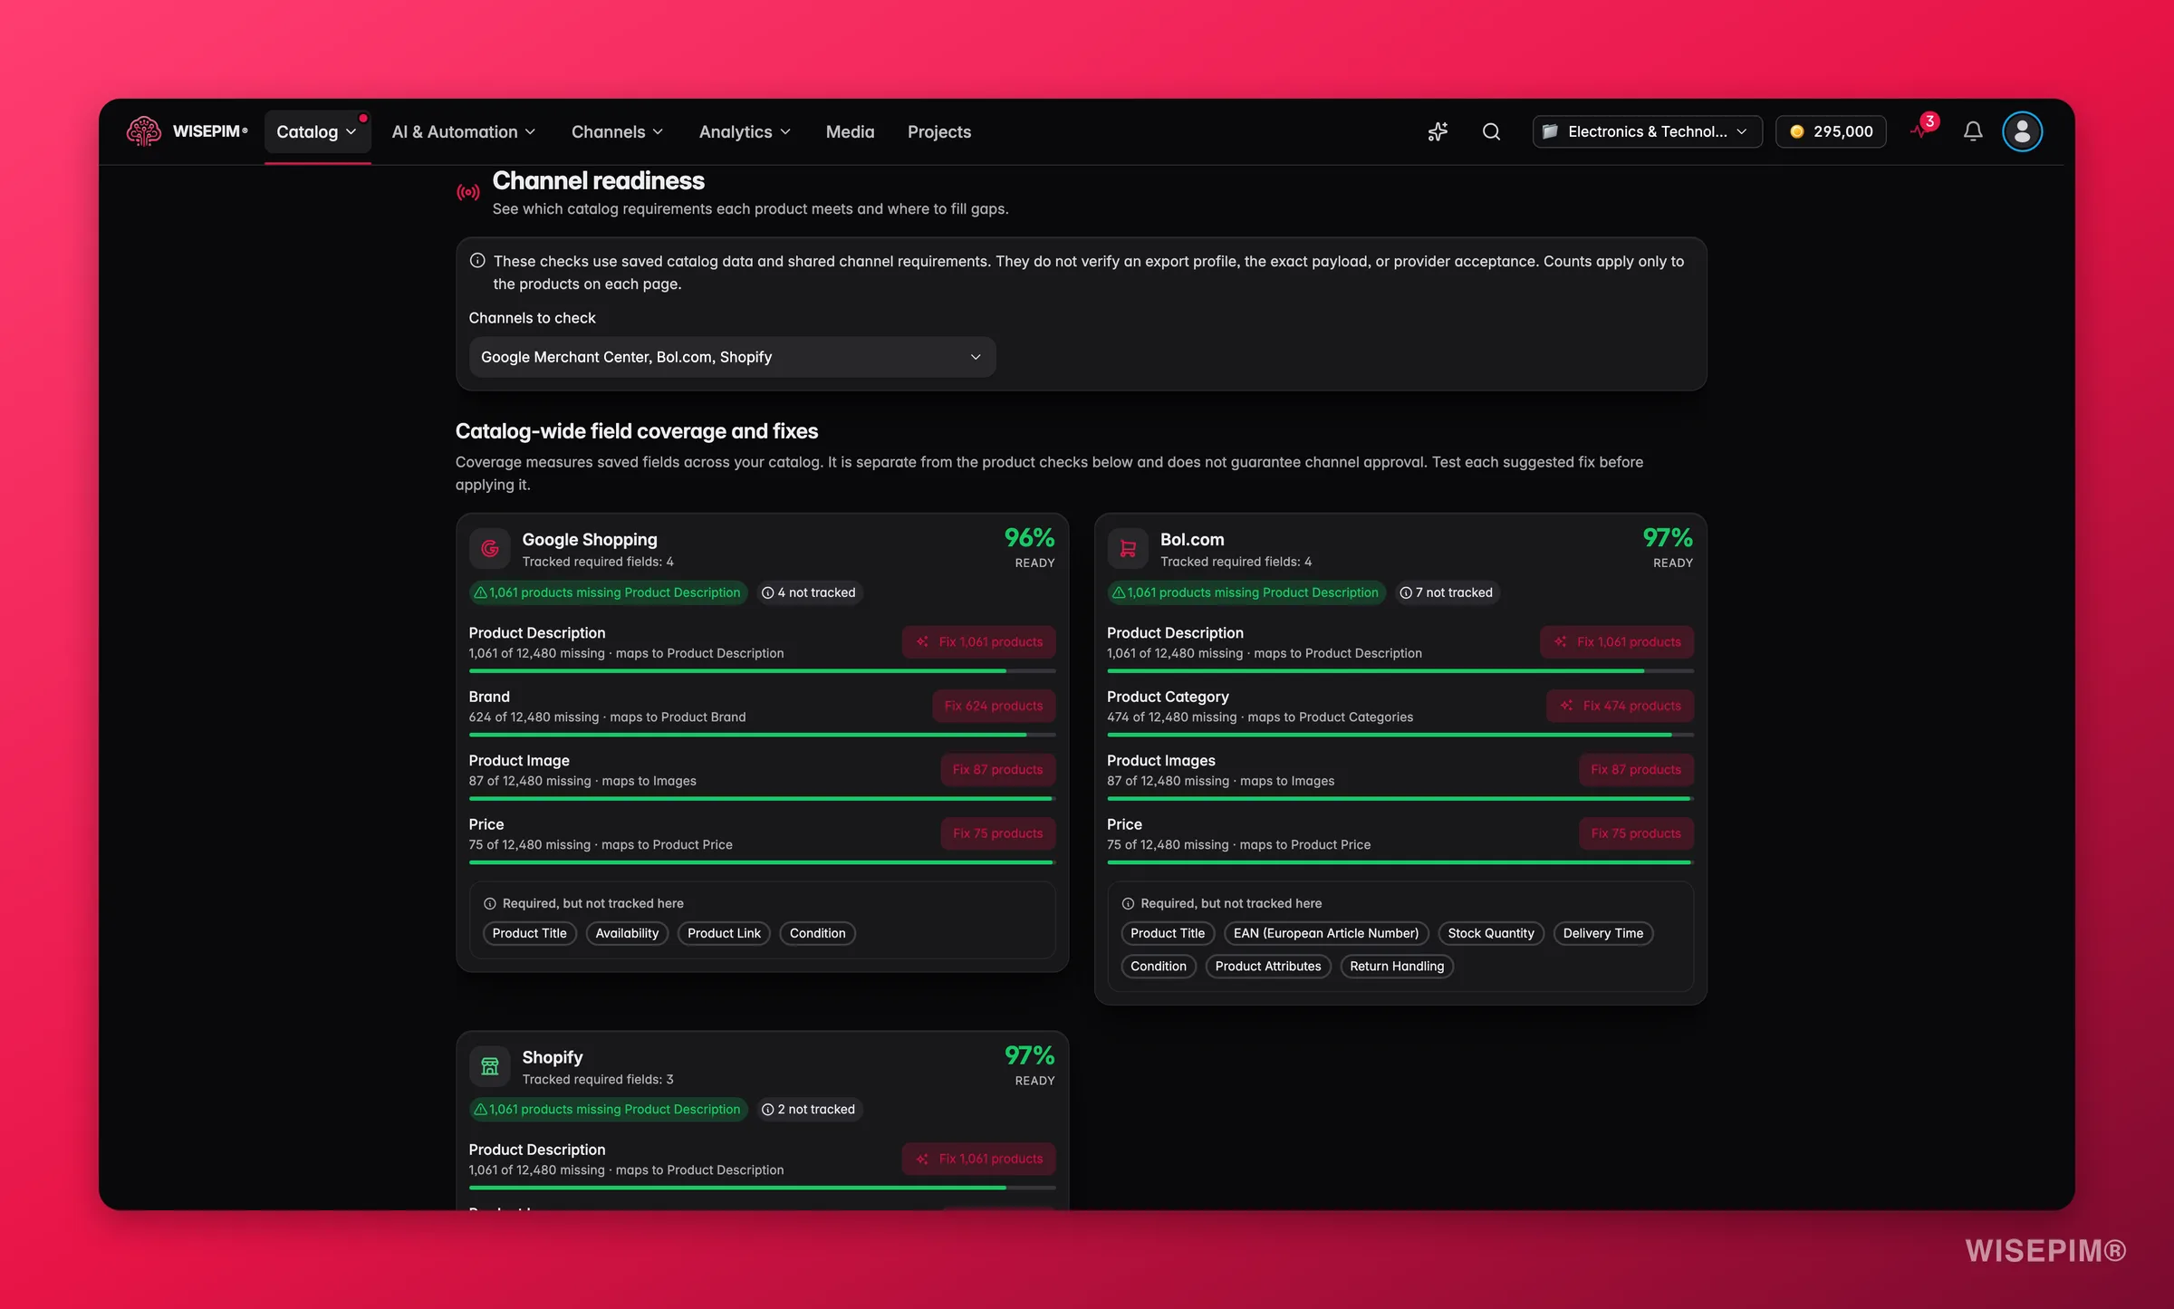Fix 87 products for Google Shopping Product Image
The width and height of the screenshot is (2174, 1309).
(997, 769)
